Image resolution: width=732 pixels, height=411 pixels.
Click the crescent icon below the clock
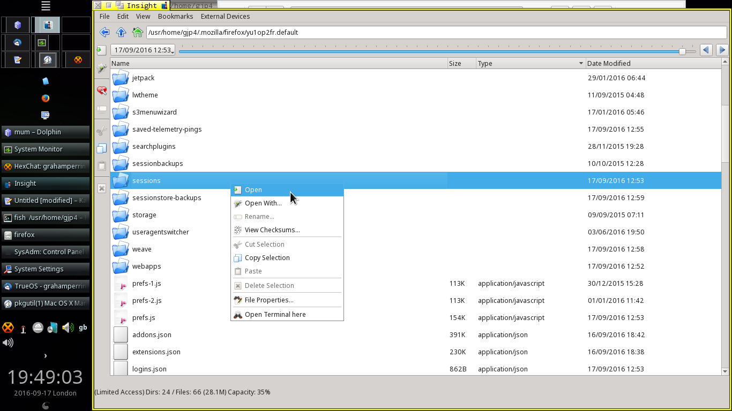(46, 406)
